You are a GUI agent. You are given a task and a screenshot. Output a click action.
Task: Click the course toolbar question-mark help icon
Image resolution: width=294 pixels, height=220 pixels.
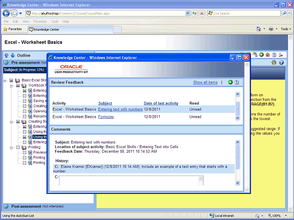[x=274, y=55]
